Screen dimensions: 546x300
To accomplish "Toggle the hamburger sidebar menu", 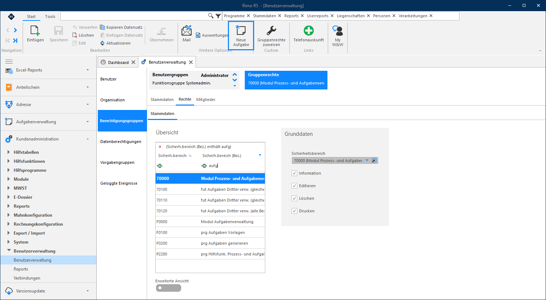I will coord(9,62).
